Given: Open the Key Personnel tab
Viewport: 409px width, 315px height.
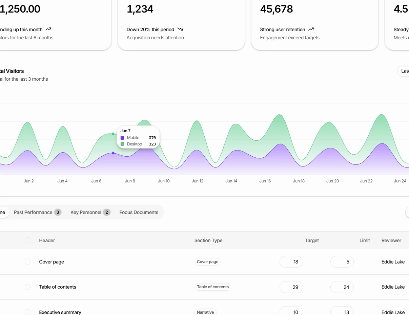Looking at the screenshot, I should tap(90, 212).
